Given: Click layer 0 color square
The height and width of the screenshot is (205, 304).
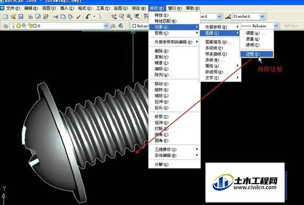Looking at the screenshot, I should pyautogui.click(x=35, y=26).
